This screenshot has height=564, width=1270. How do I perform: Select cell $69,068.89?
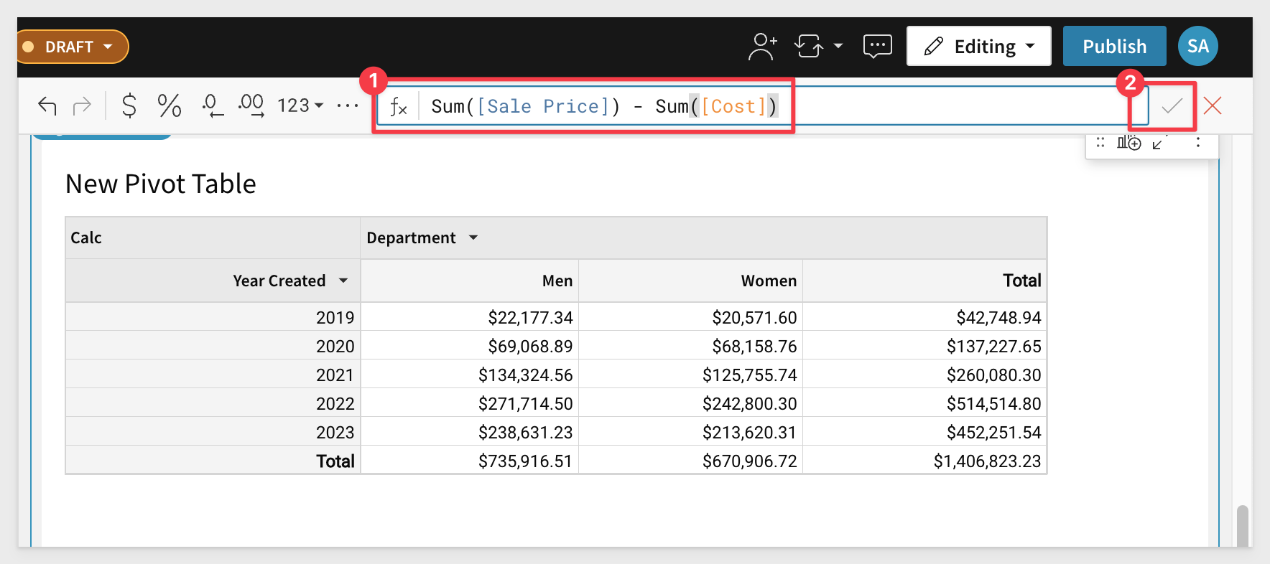[x=470, y=346]
